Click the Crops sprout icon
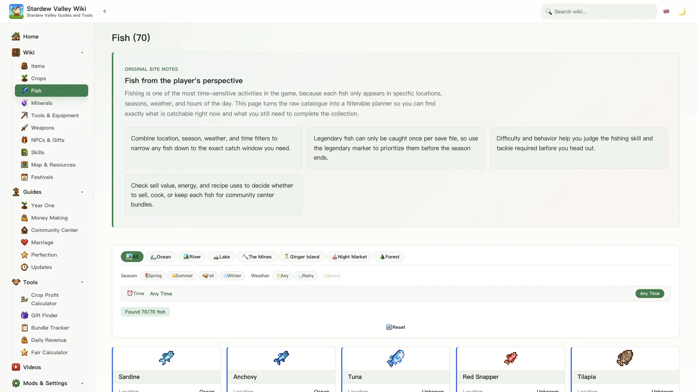 (24, 78)
